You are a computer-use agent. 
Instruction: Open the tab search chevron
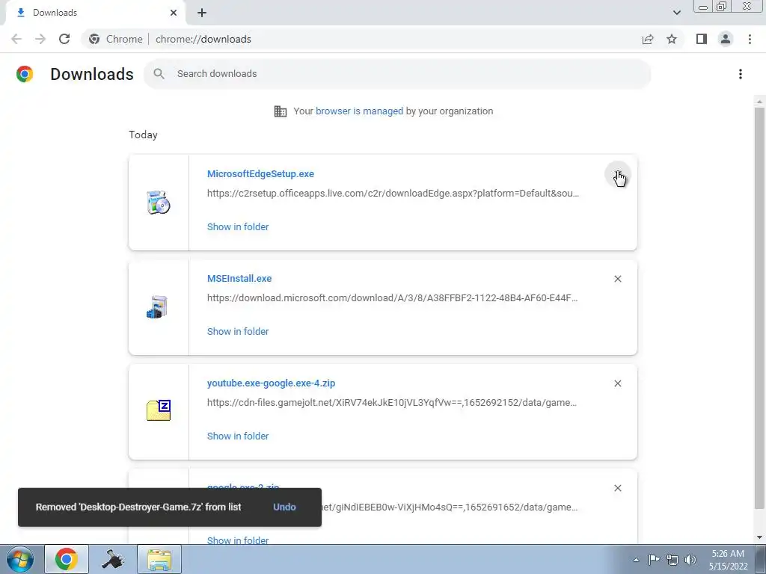pyautogui.click(x=676, y=13)
